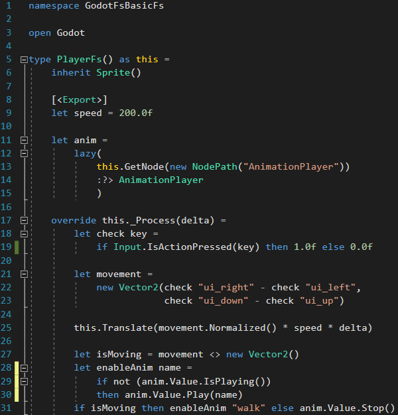
Task: Collapse the 'let movement' block
Action: 24,274
